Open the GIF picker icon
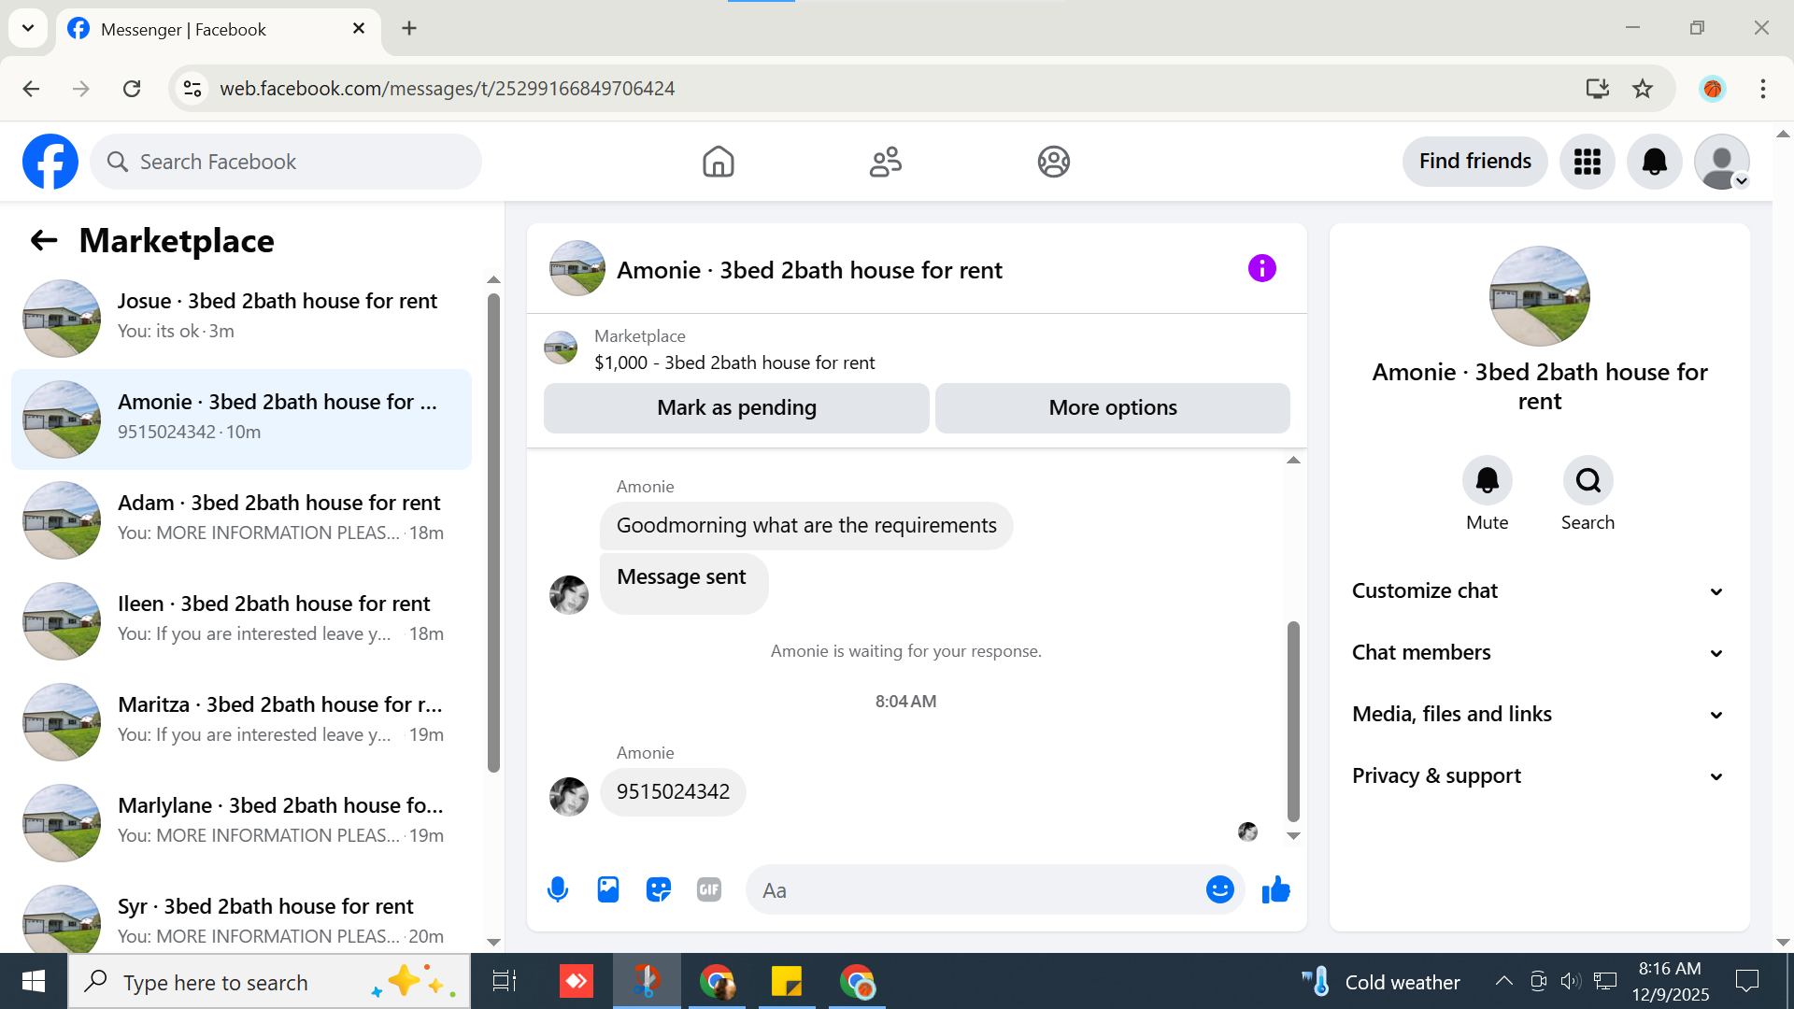The height and width of the screenshot is (1009, 1794). coord(709,889)
